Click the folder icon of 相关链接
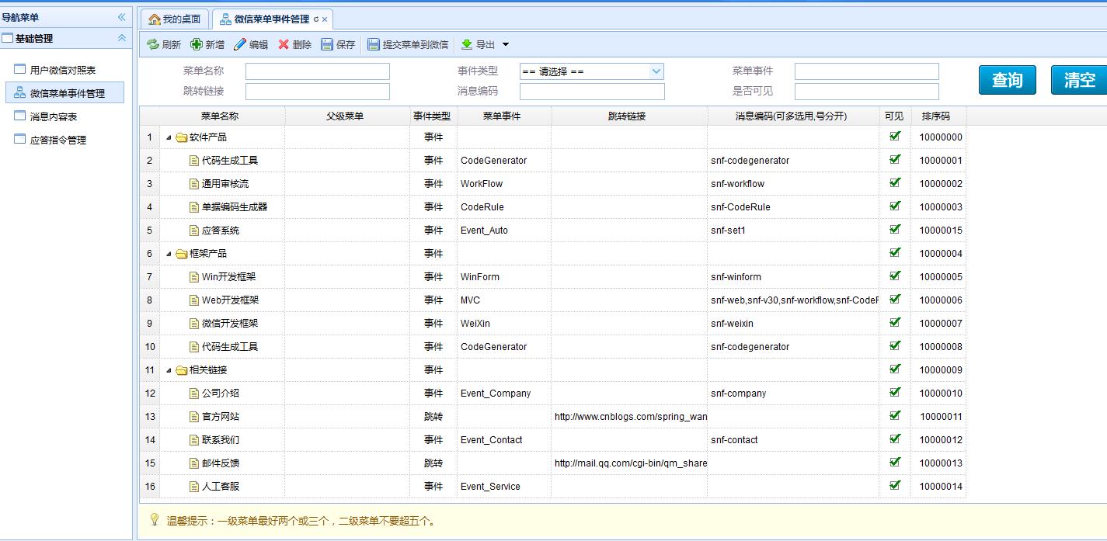 pos(181,370)
